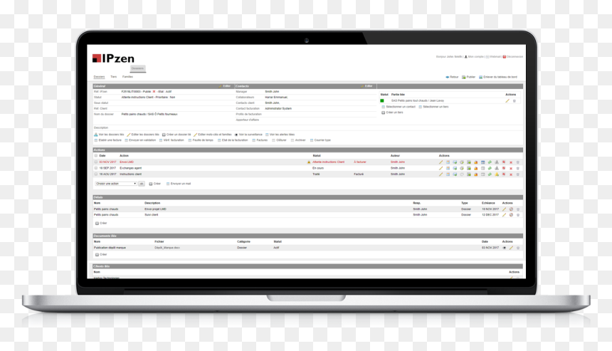Screen dimensions: 612x351
Task: Delete the Instructions client action with trash icon
Action: [518, 174]
